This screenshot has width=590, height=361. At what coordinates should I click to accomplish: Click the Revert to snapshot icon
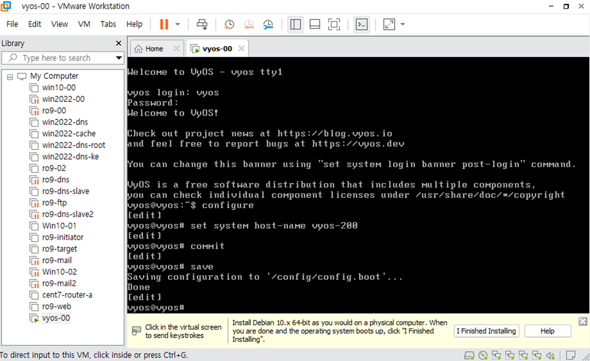(249, 24)
